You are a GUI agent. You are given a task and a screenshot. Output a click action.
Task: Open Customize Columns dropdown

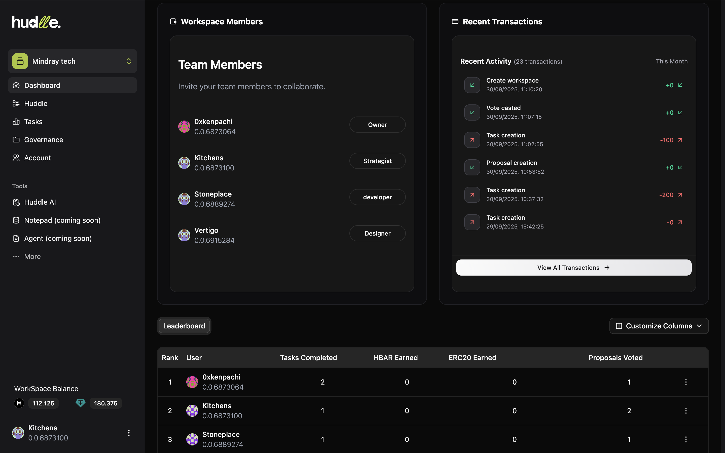659,326
